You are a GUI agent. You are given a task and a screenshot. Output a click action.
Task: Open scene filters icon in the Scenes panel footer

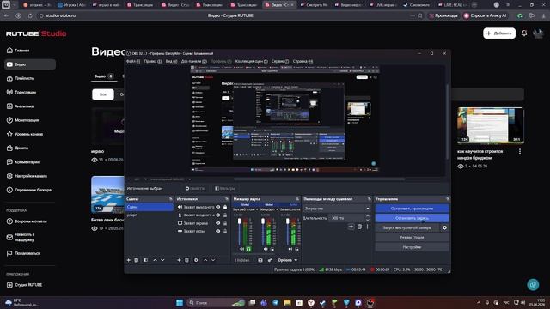click(x=145, y=260)
